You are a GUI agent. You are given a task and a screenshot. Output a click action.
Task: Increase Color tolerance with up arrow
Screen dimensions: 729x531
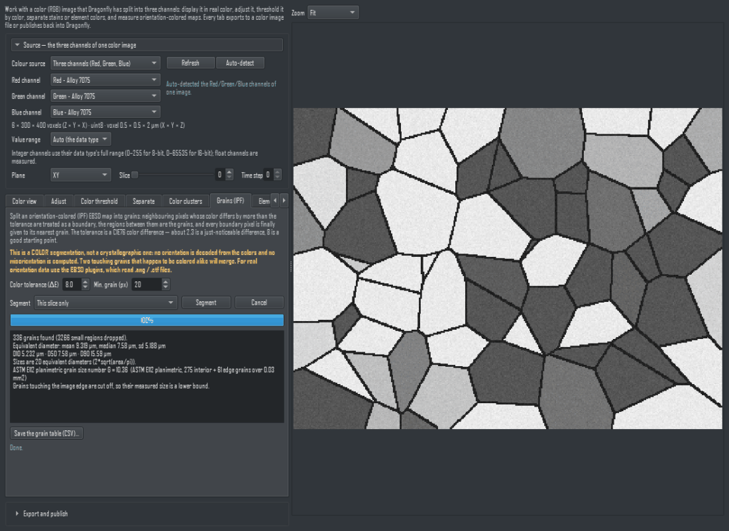click(x=85, y=281)
